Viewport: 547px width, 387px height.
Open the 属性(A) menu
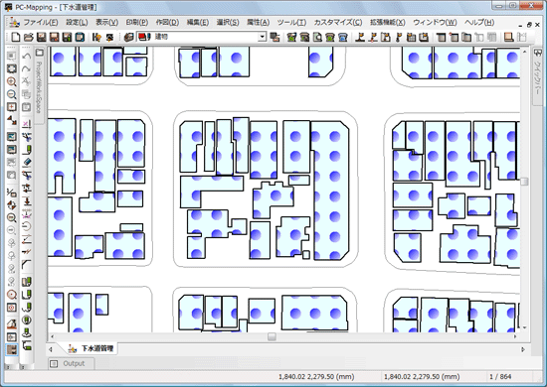click(258, 22)
